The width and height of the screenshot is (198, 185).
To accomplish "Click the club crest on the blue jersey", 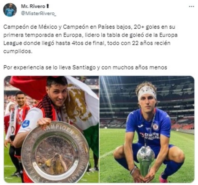I will pyautogui.click(x=155, y=127).
